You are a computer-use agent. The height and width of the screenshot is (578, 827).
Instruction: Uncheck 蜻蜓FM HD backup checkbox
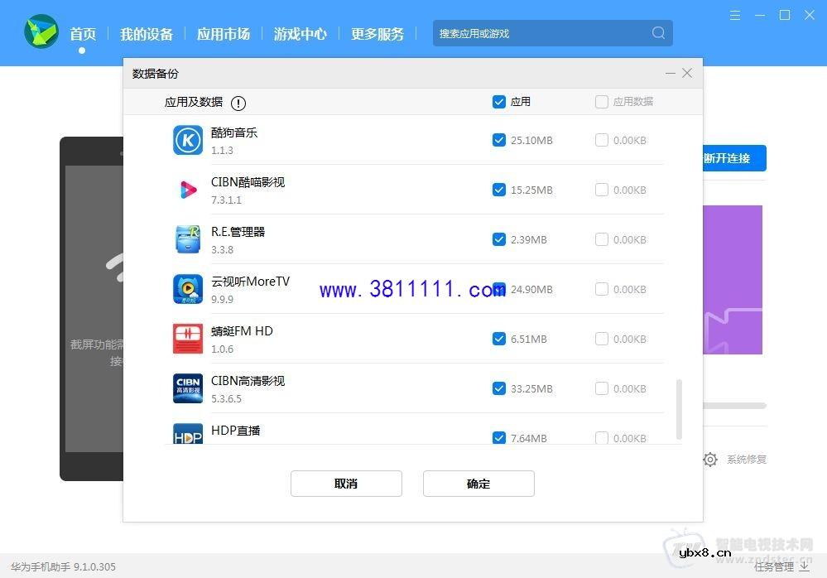click(499, 339)
